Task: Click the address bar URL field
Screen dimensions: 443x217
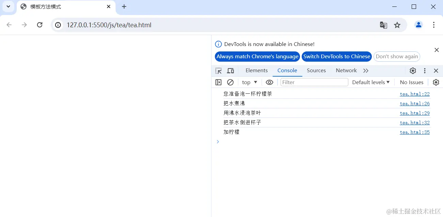Action: coord(218,25)
